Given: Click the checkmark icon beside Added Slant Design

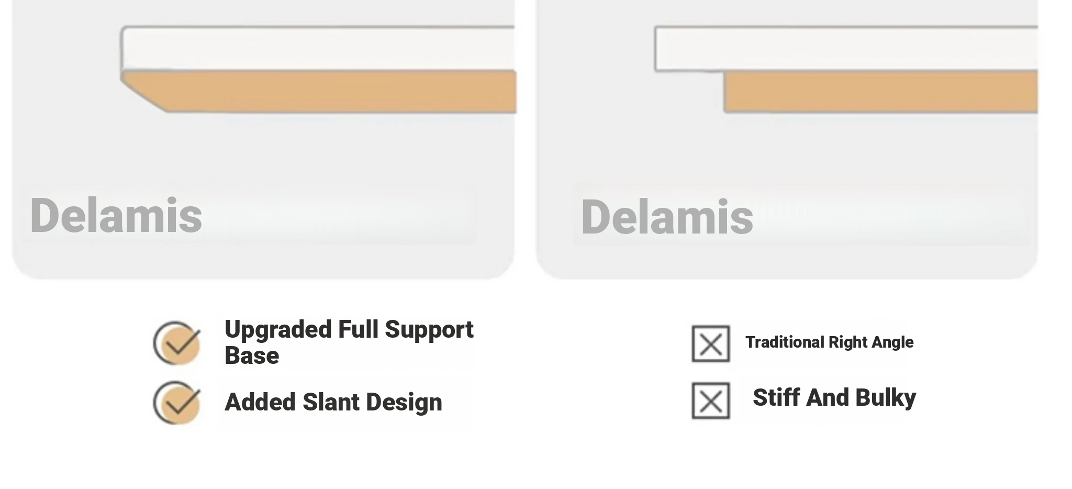Looking at the screenshot, I should pyautogui.click(x=177, y=403).
